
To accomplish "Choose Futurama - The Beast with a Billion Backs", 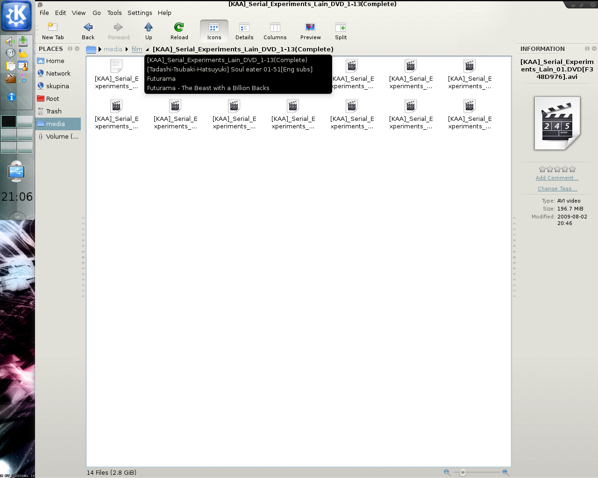I will [x=238, y=88].
